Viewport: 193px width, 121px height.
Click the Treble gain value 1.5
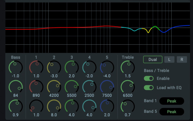[128, 76]
